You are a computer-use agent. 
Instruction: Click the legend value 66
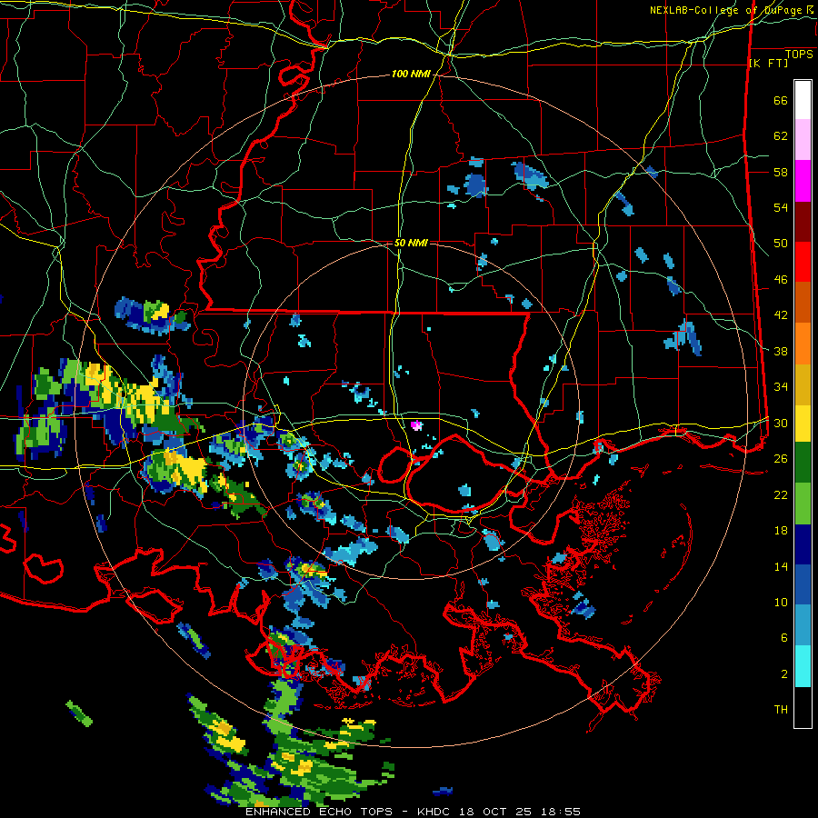781,100
